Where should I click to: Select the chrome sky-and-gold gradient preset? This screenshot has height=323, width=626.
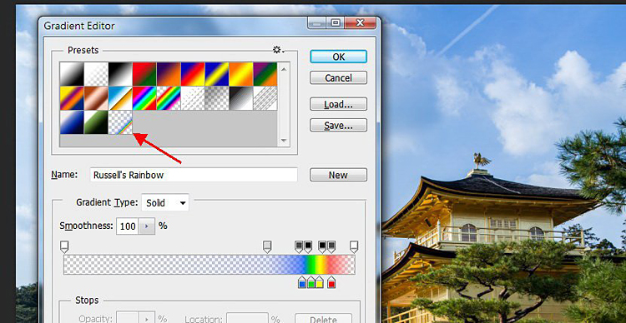pyautogui.click(x=120, y=98)
